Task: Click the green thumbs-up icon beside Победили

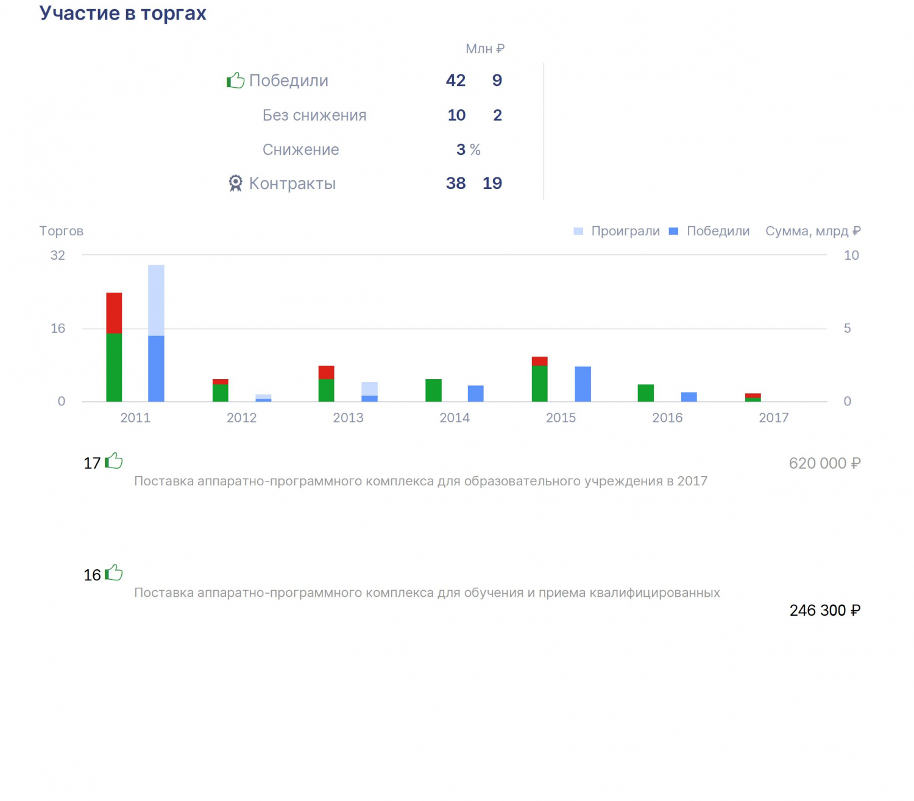Action: coord(235,80)
